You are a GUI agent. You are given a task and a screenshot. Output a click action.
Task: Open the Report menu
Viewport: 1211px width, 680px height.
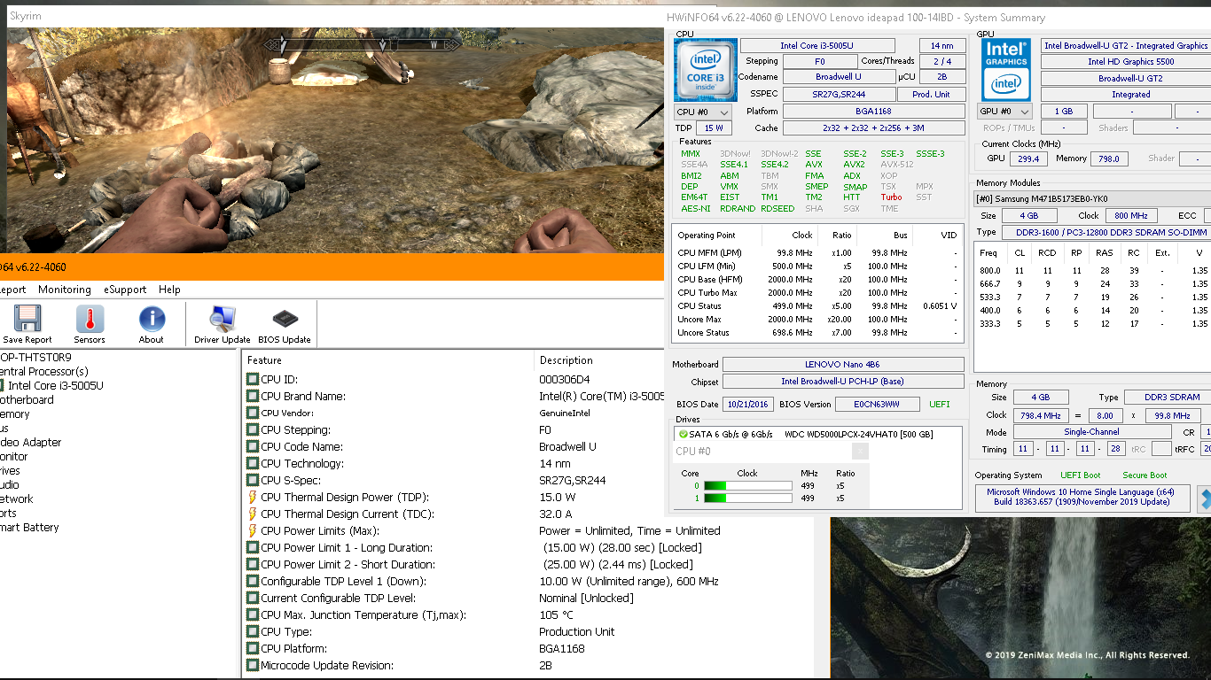pyautogui.click(x=12, y=290)
